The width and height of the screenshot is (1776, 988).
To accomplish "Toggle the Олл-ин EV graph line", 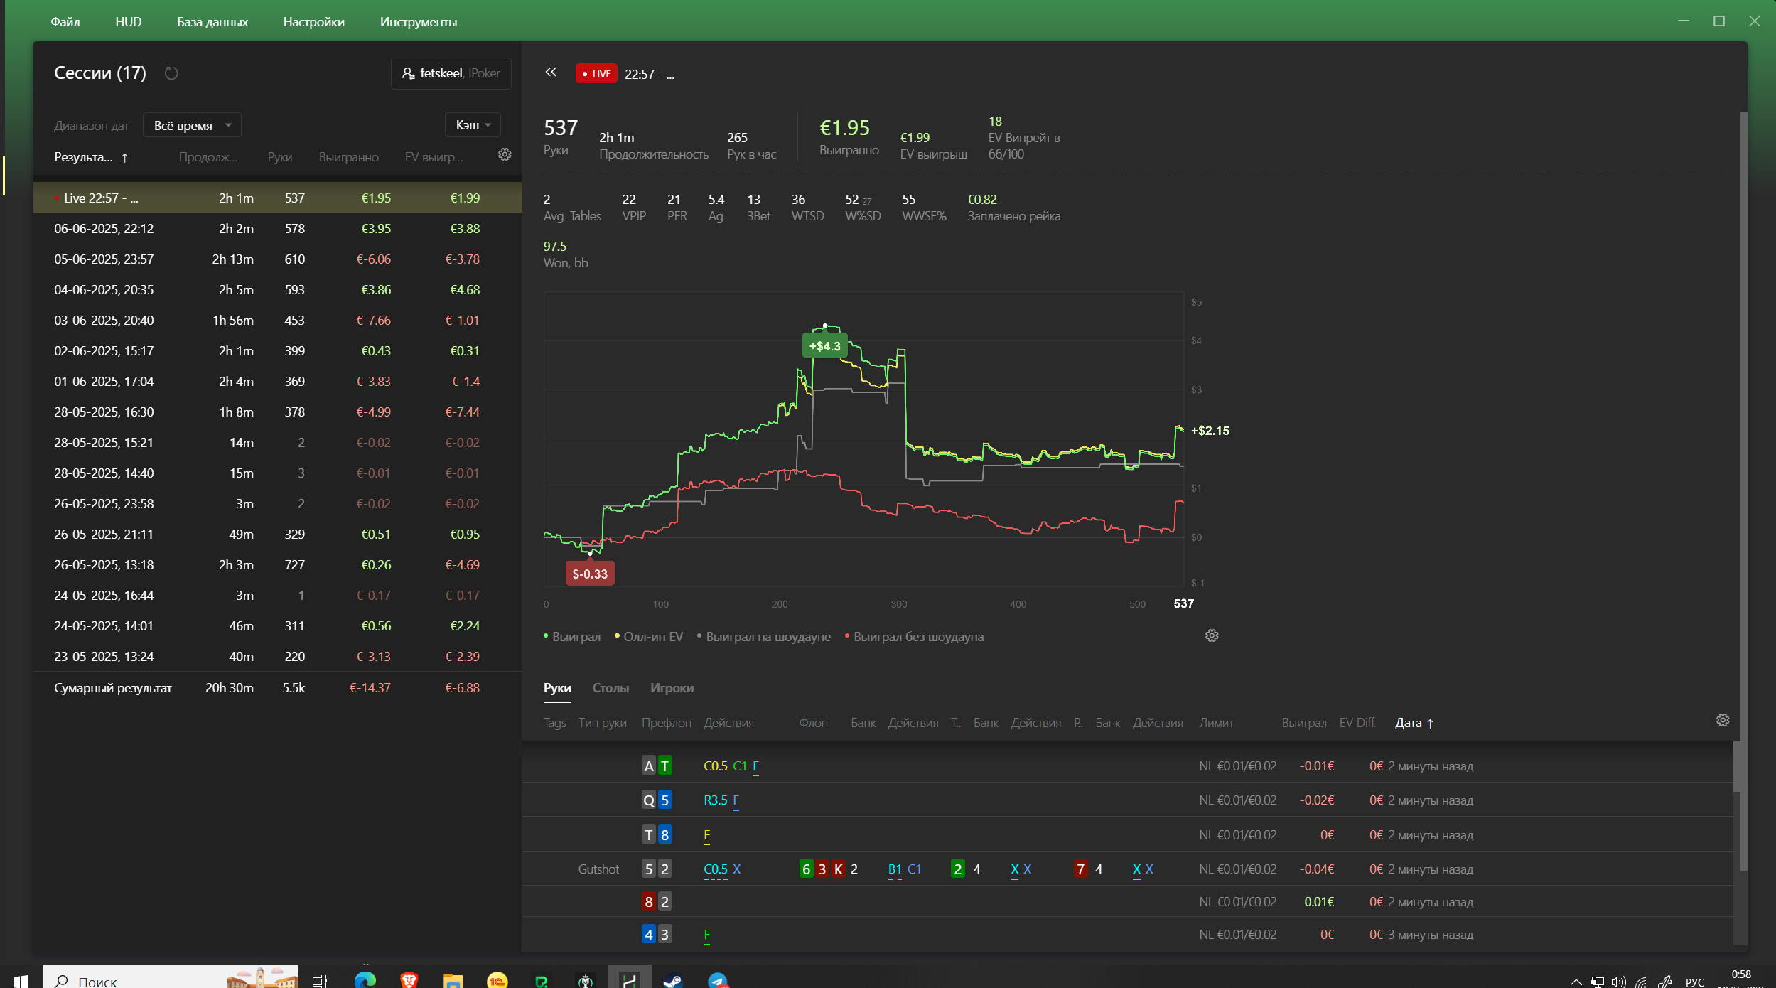I will click(x=649, y=637).
